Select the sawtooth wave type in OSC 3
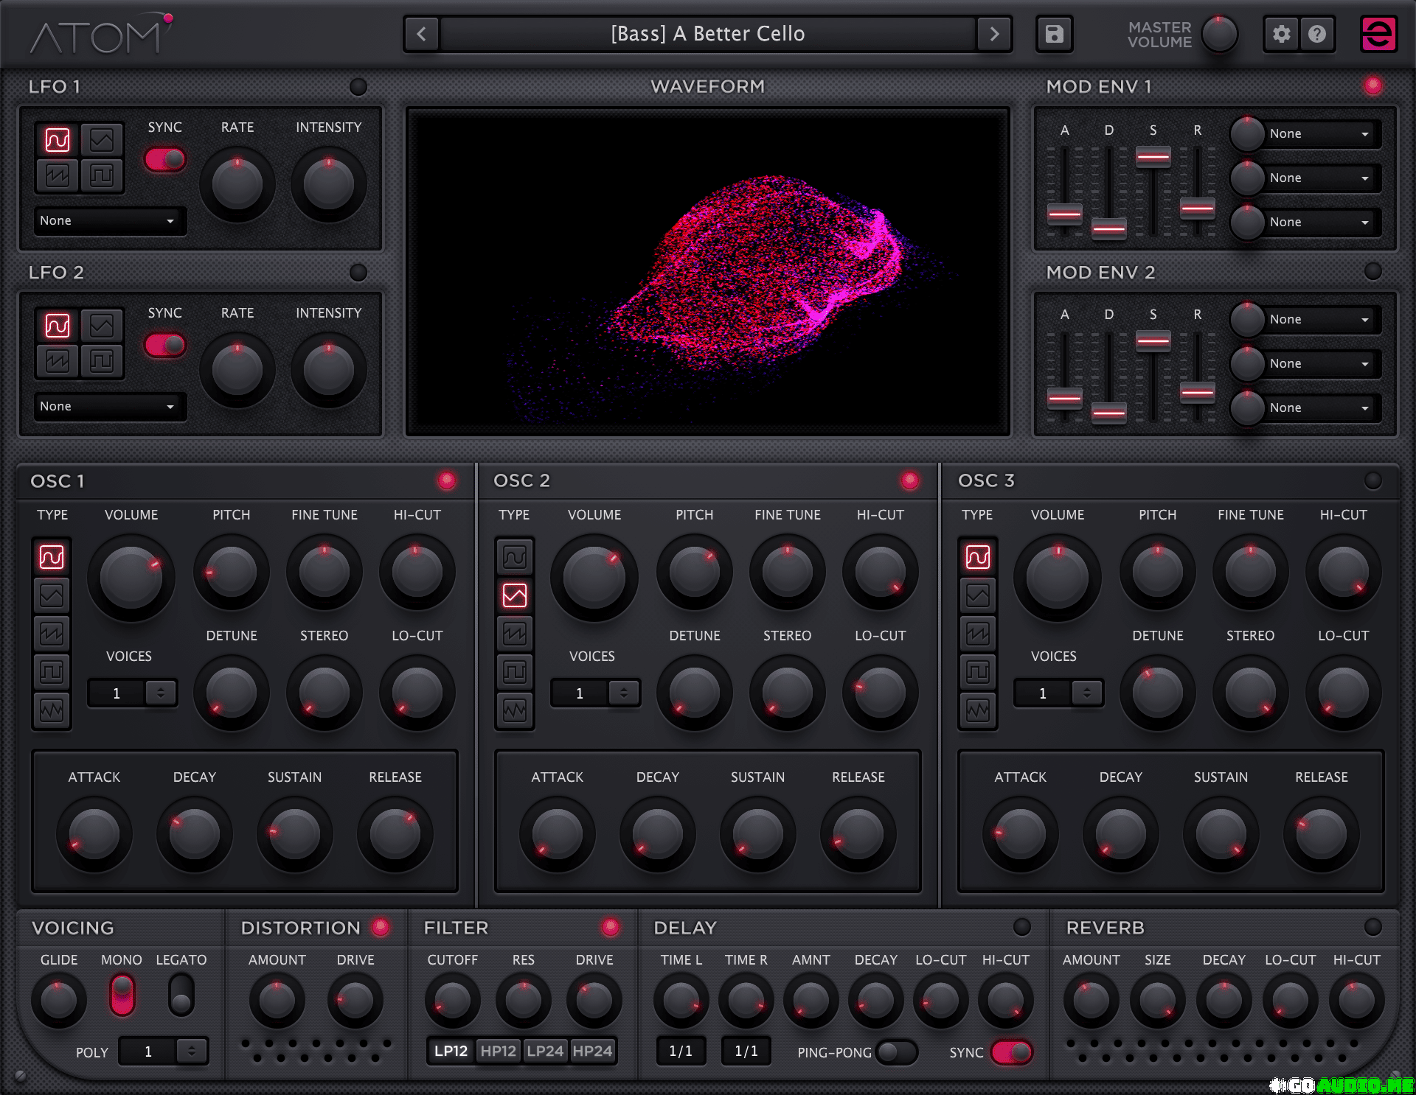Viewport: 1416px width, 1095px height. (x=978, y=634)
